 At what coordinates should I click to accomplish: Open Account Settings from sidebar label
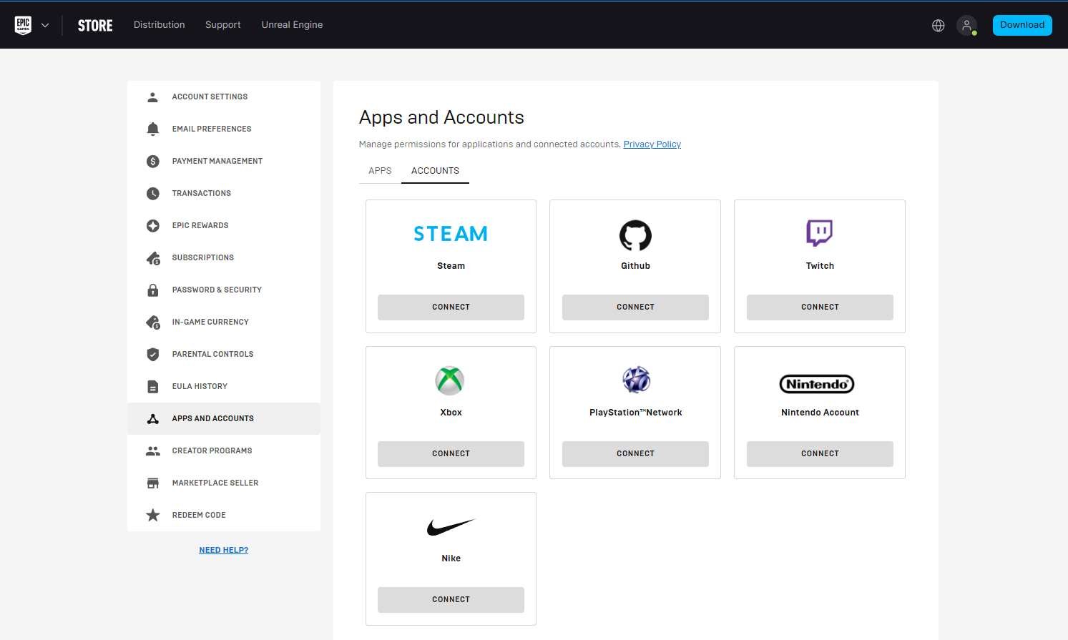tap(210, 97)
